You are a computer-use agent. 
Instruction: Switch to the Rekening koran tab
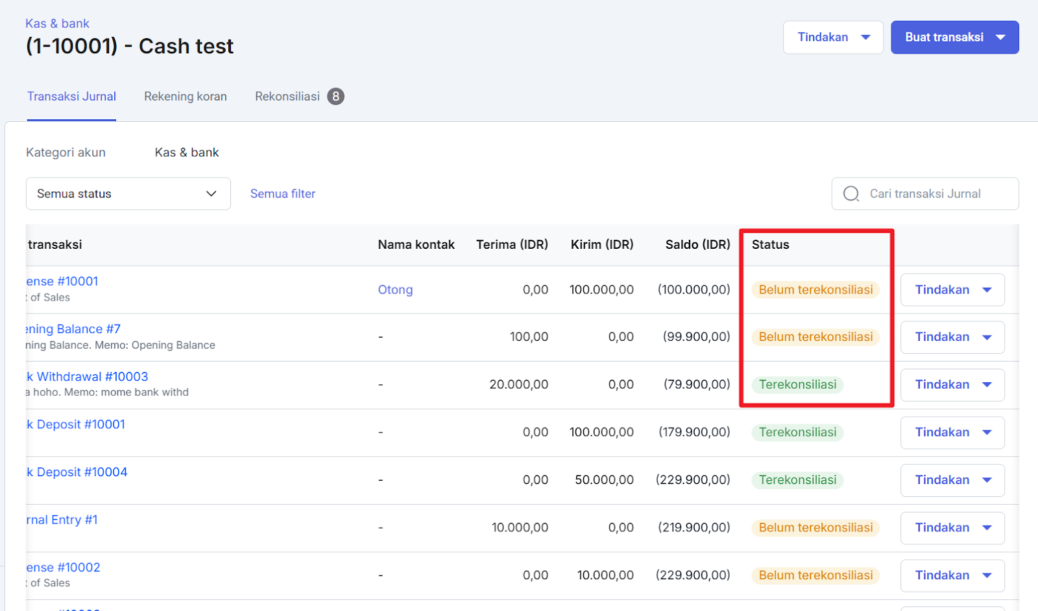pos(186,97)
